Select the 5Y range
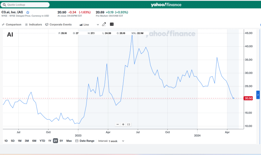Screen dimensions: 261x155 [61, 141]
